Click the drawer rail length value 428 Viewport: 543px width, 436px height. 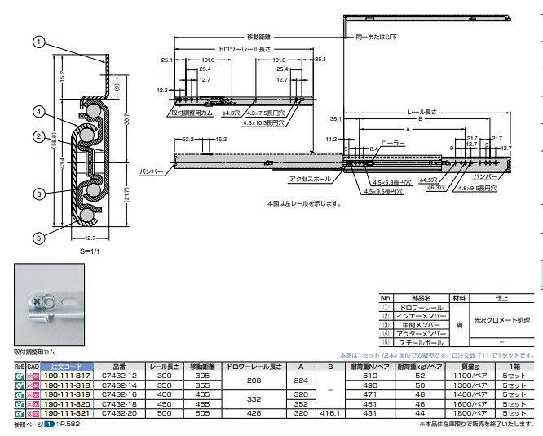tap(254, 413)
